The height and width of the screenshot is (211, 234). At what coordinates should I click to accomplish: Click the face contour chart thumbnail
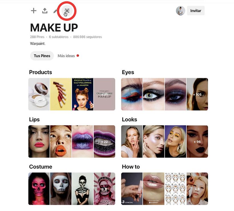[x=175, y=189]
